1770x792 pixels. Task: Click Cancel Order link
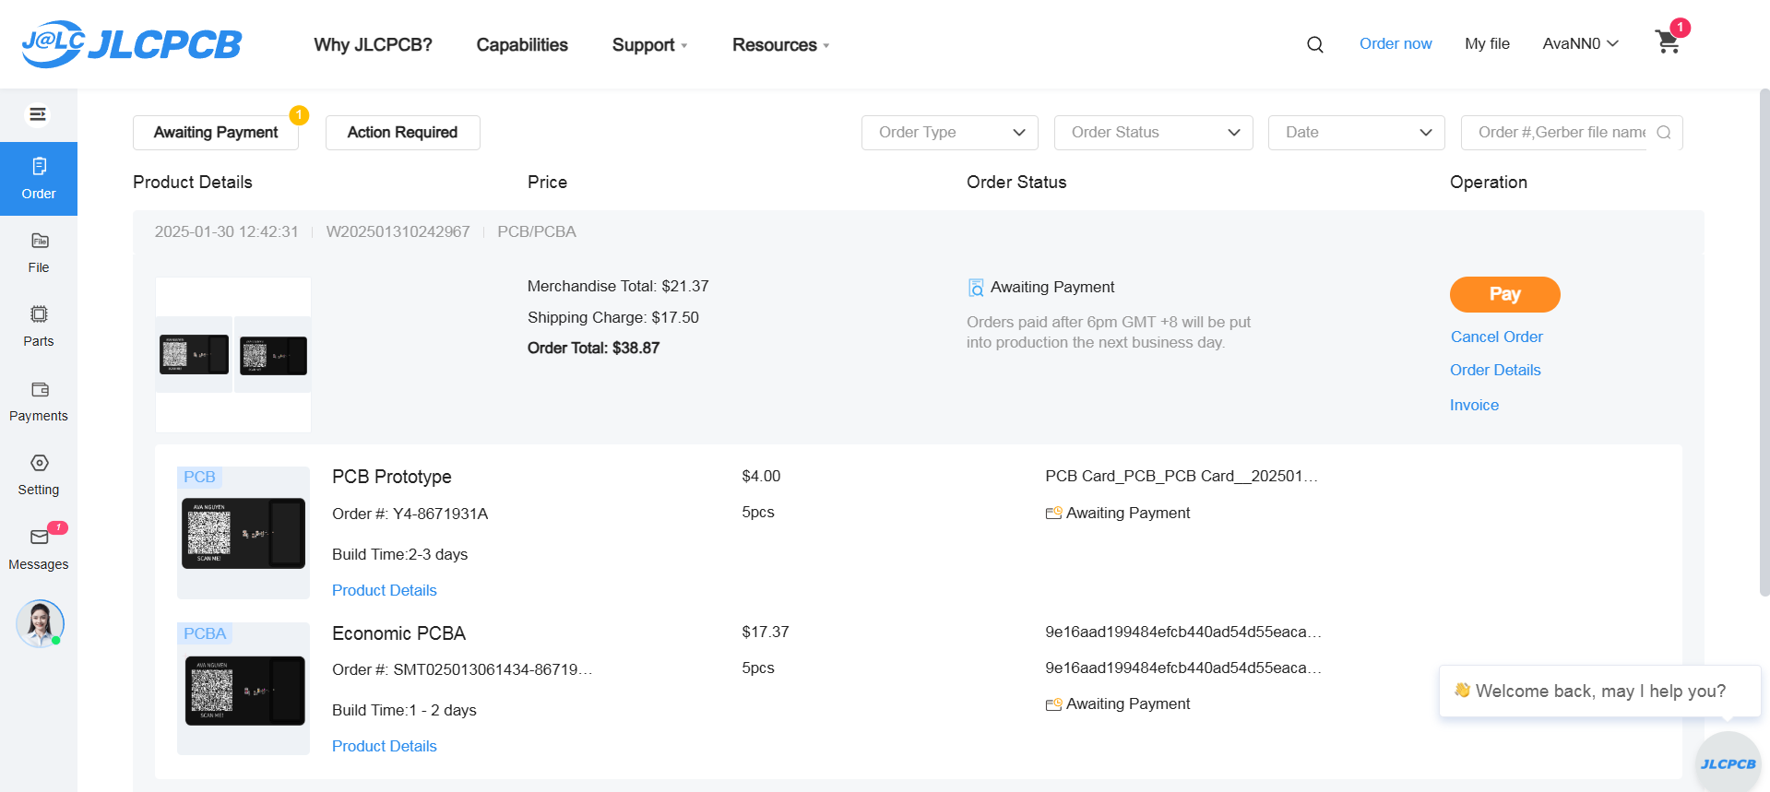(1496, 337)
